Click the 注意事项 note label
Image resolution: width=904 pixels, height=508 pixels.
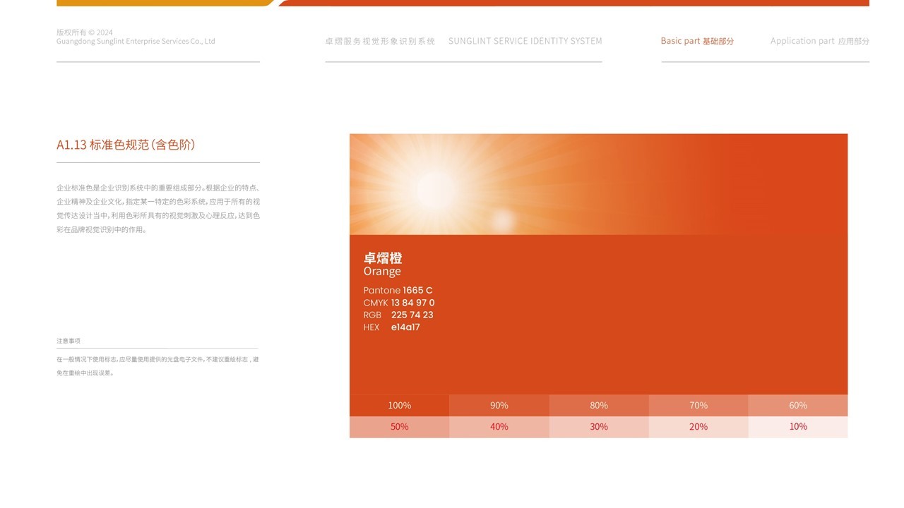(69, 340)
